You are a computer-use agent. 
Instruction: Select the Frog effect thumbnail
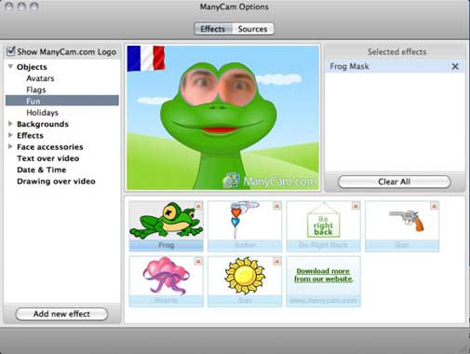(166, 225)
